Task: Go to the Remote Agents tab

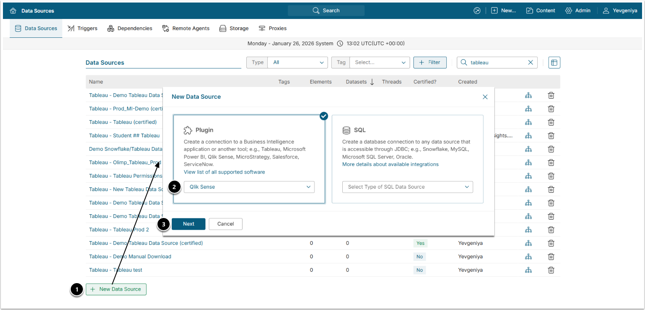Action: 186,29
